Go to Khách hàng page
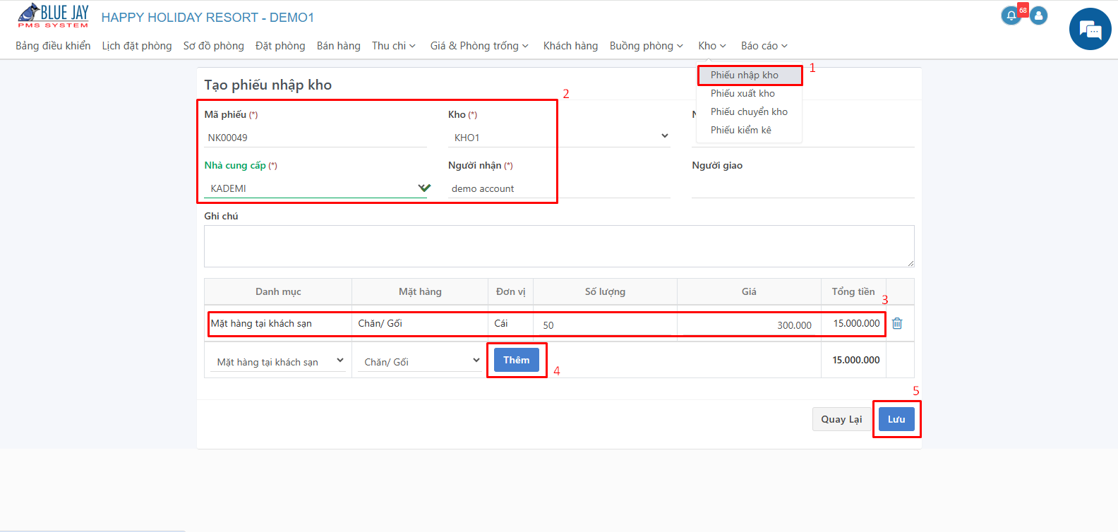The image size is (1118, 532). [x=570, y=46]
